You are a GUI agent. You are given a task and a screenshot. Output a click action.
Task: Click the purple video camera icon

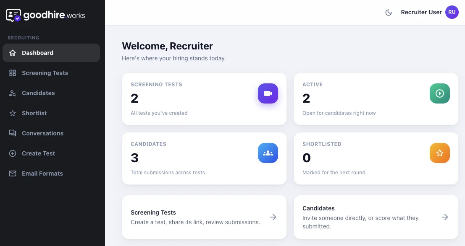click(268, 93)
